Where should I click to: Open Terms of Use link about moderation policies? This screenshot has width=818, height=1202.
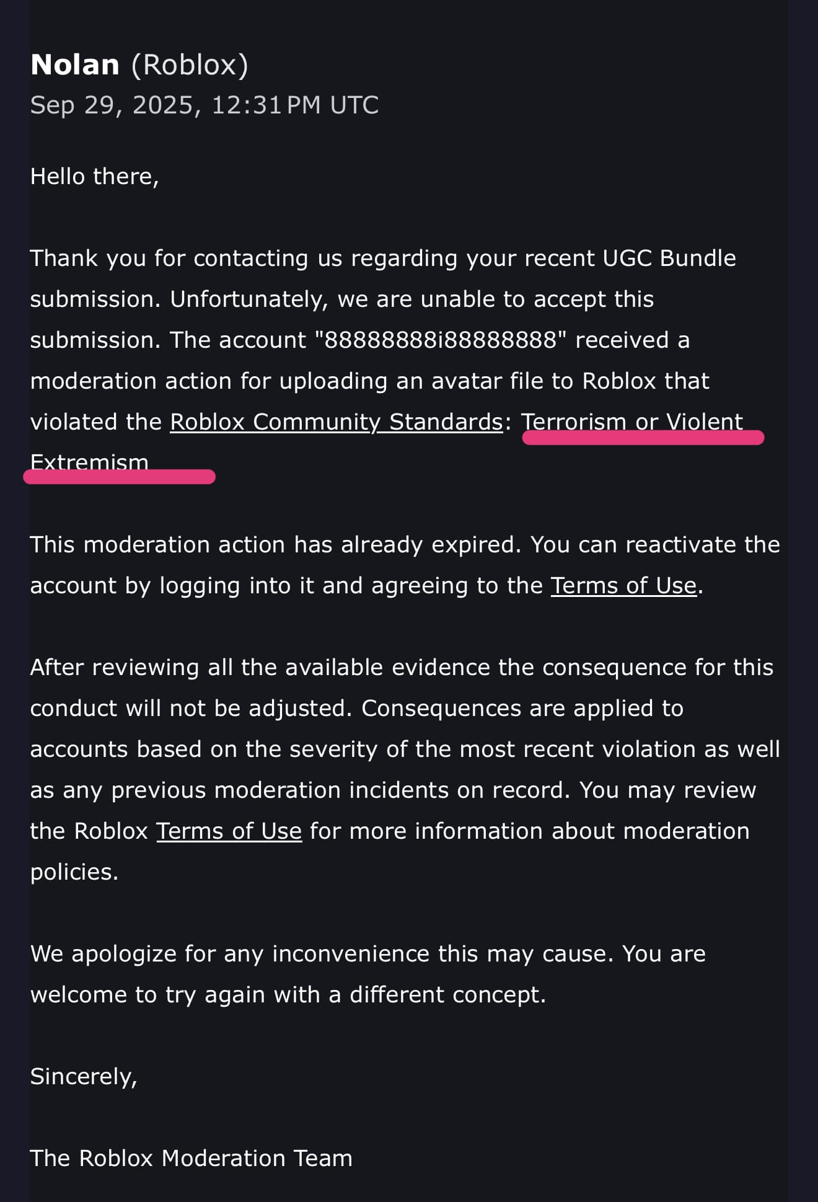[x=229, y=831]
